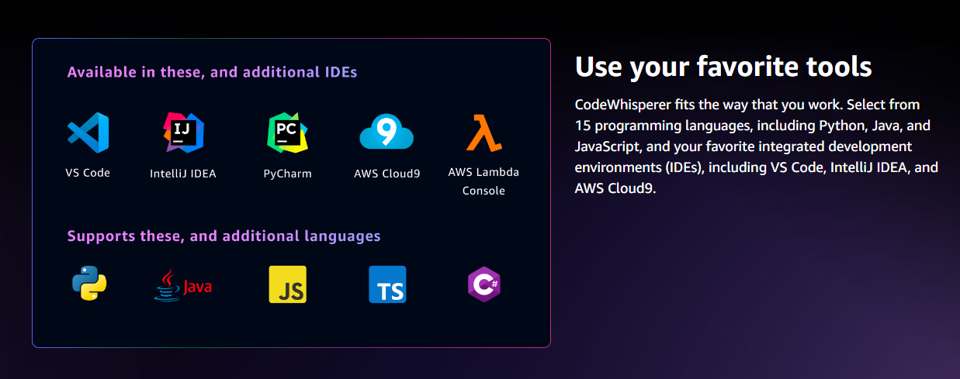Click the CodeWhisperer description paragraph
960x379 pixels.
tap(757, 146)
